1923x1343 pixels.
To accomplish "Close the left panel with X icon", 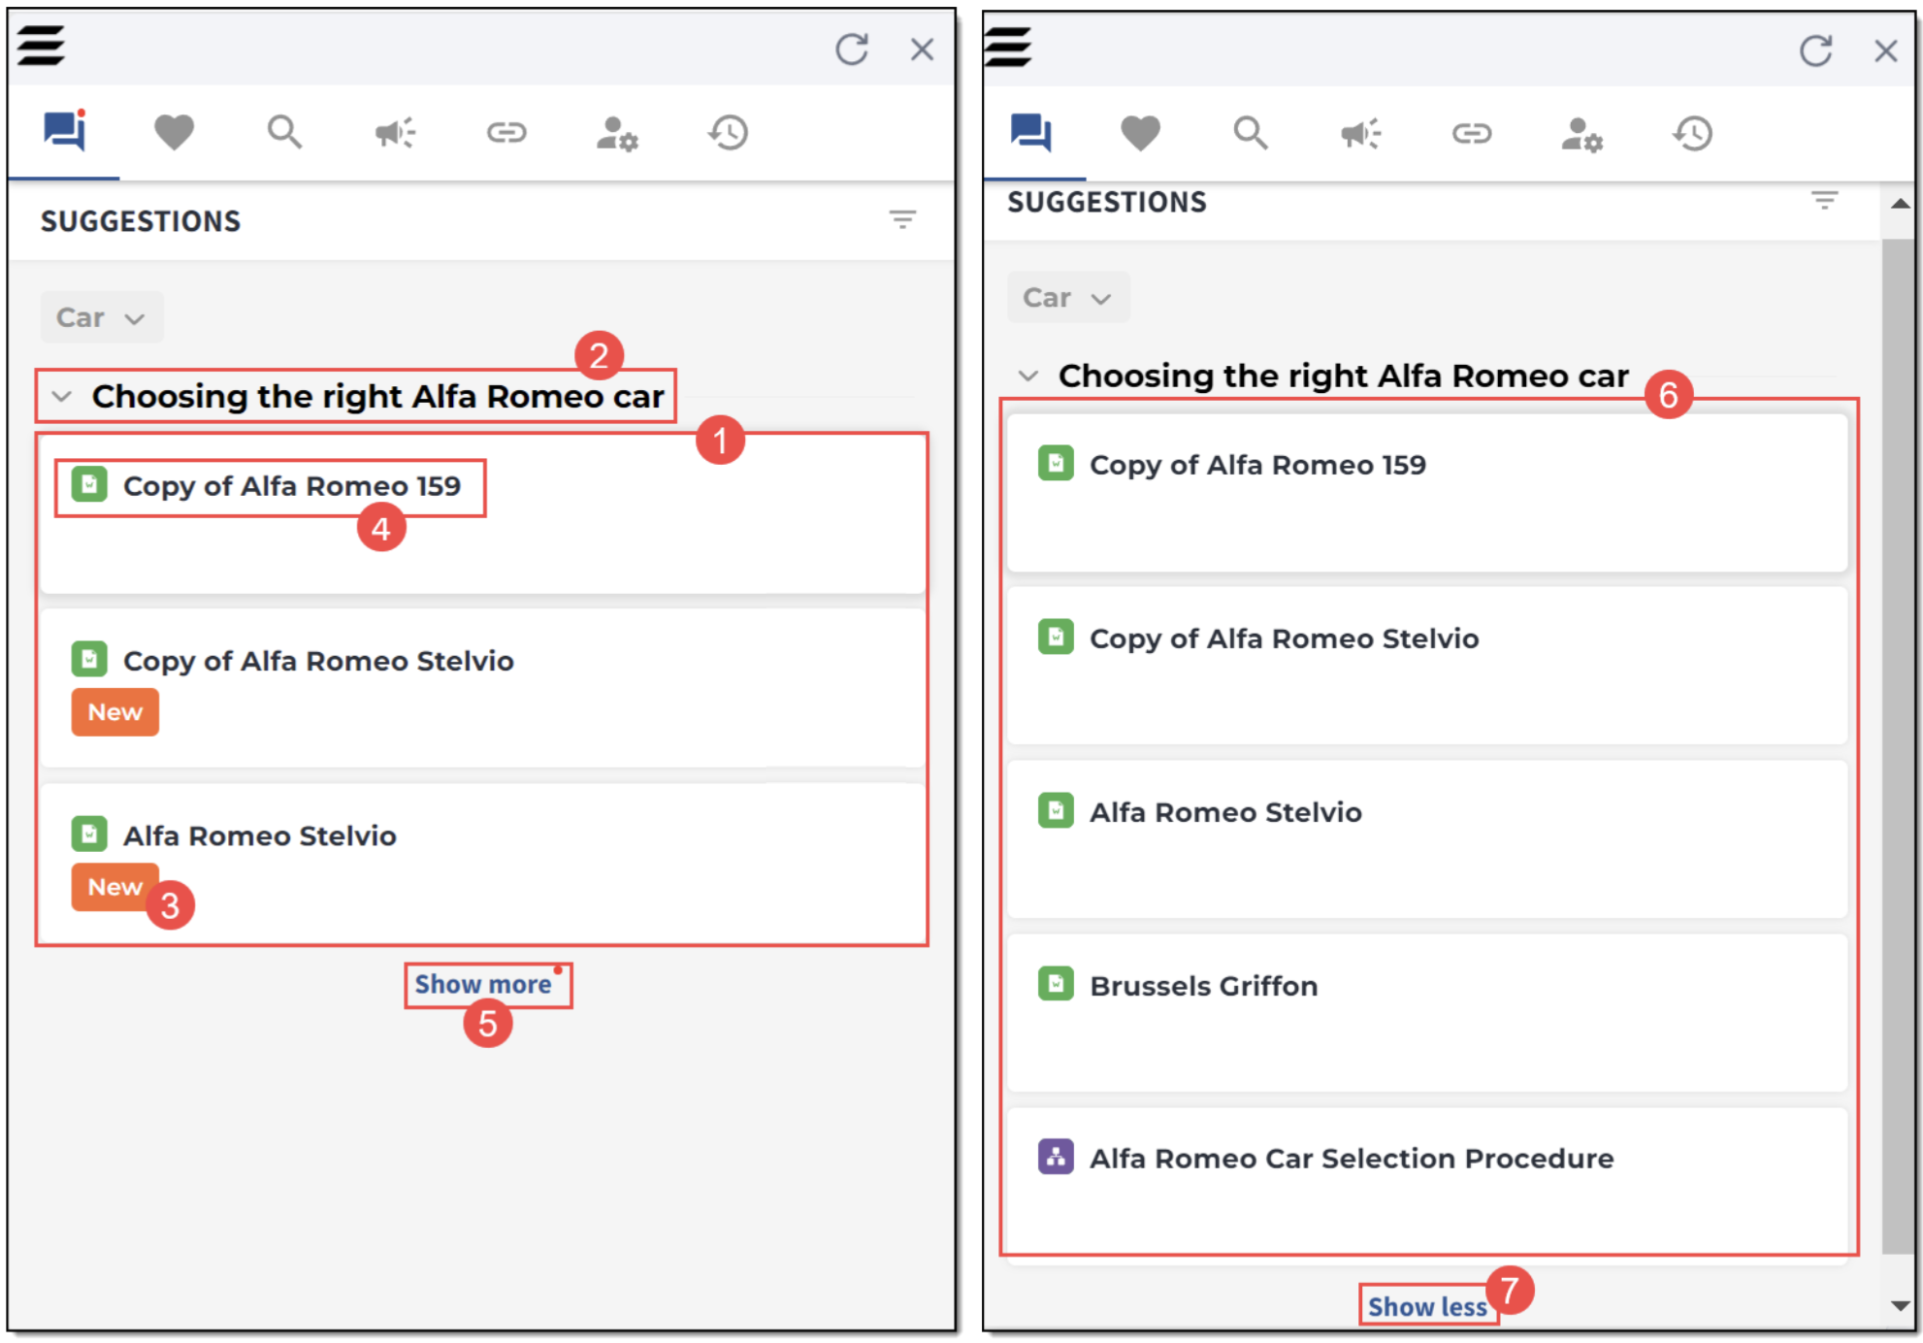I will pyautogui.click(x=922, y=49).
